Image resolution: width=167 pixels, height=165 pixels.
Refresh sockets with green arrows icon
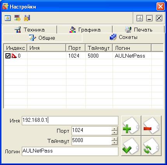pos(151,146)
